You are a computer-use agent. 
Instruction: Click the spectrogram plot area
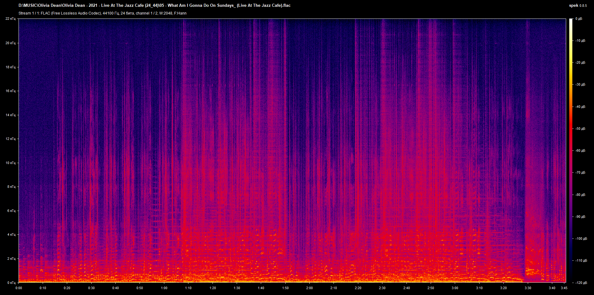click(x=292, y=150)
